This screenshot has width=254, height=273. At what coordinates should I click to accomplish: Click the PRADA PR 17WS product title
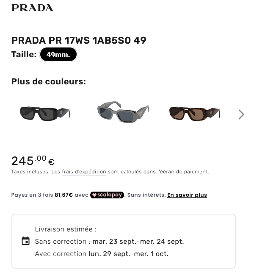tap(79, 40)
